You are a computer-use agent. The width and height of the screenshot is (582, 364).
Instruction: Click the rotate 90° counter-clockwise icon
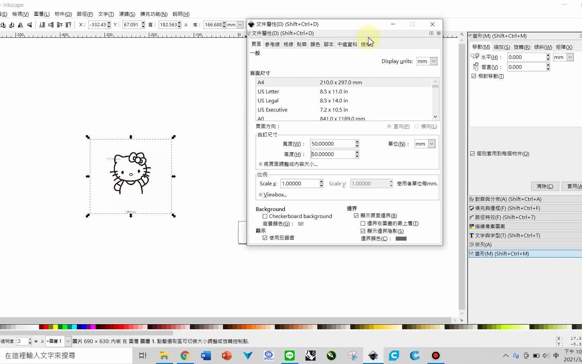coord(3,25)
